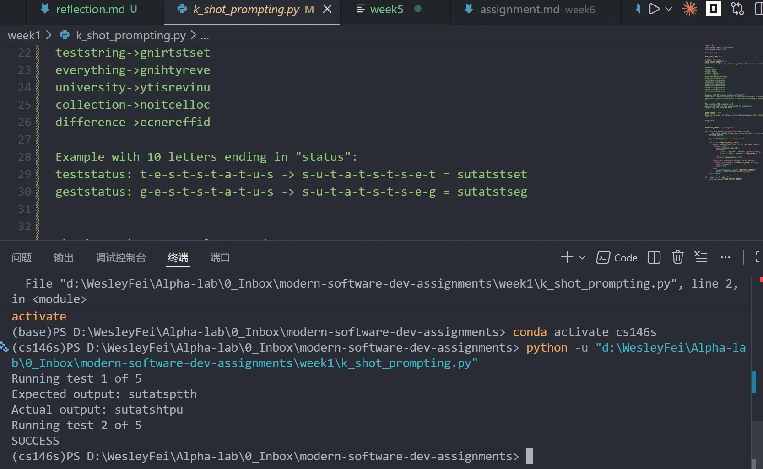Click the white square icon in the editor toolbar
This screenshot has width=763, height=469.
(713, 9)
